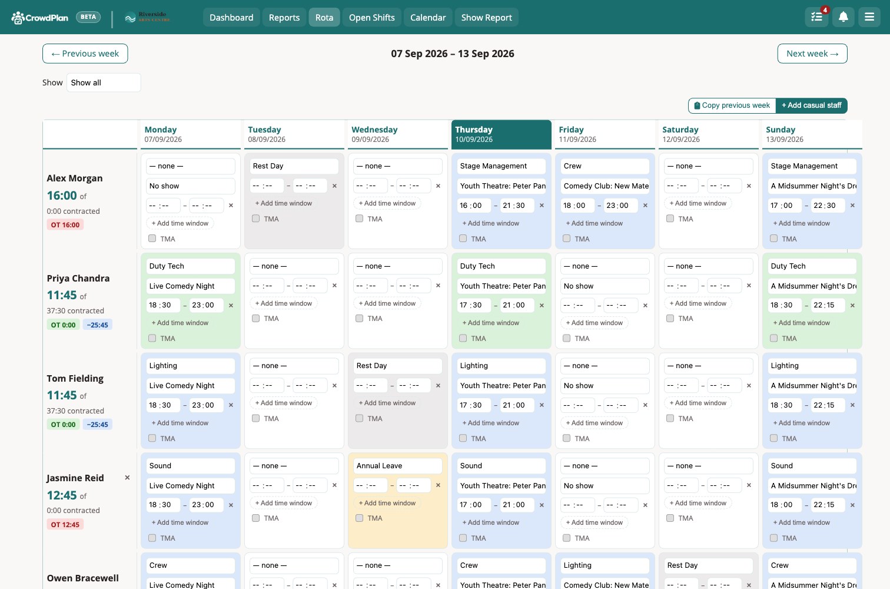The height and width of the screenshot is (589, 890).
Task: Open Tom Fielding's Friday No show dropdown
Action: click(x=605, y=386)
